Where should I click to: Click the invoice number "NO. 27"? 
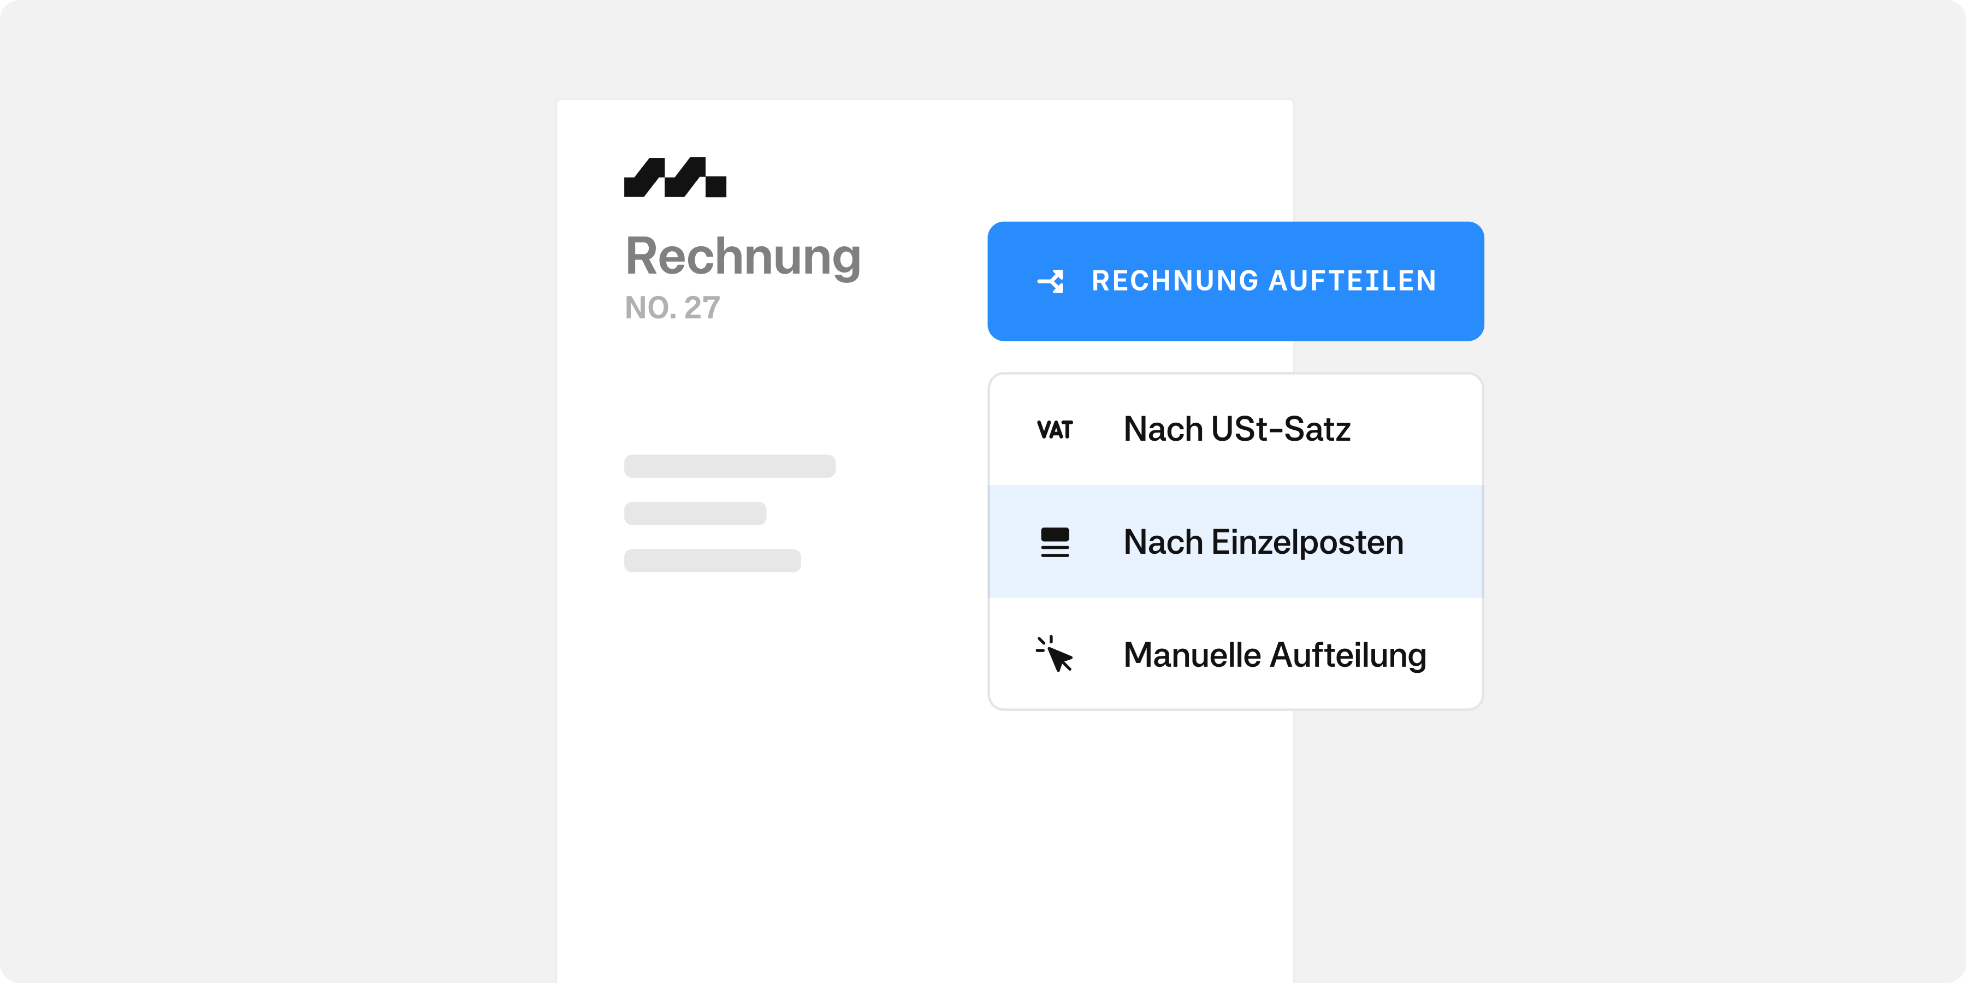click(x=672, y=307)
